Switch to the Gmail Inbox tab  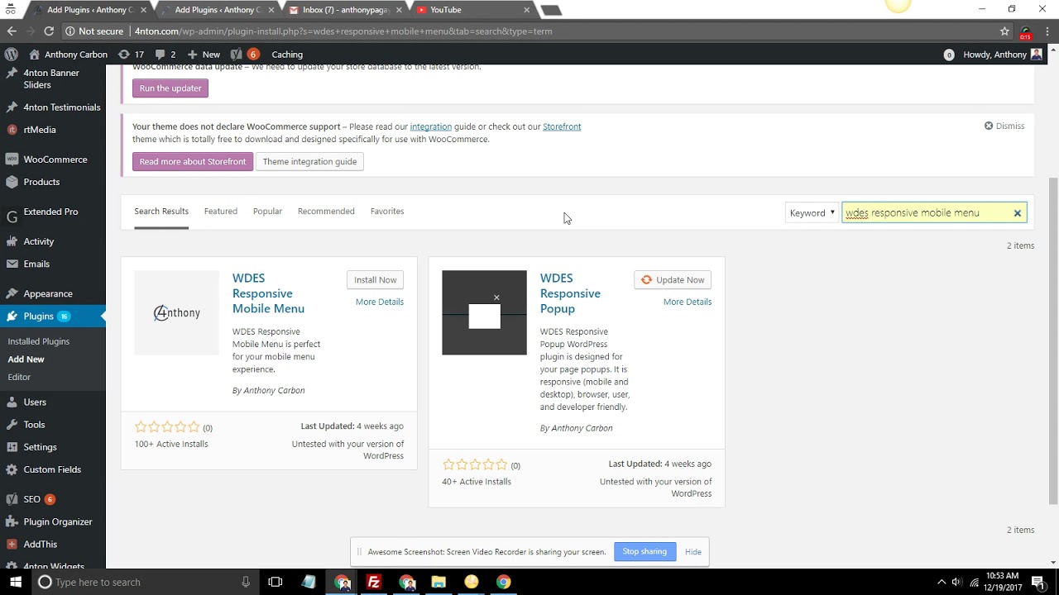(344, 10)
